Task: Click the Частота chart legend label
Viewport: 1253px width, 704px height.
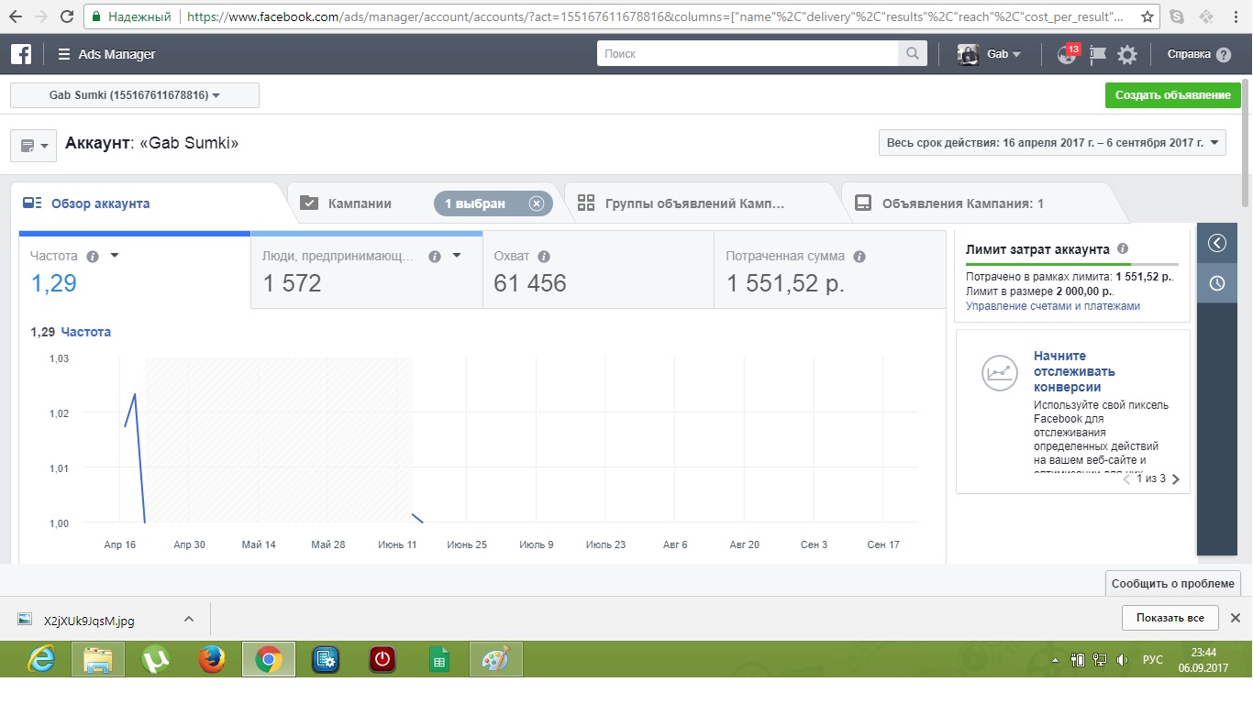Action: (x=85, y=332)
